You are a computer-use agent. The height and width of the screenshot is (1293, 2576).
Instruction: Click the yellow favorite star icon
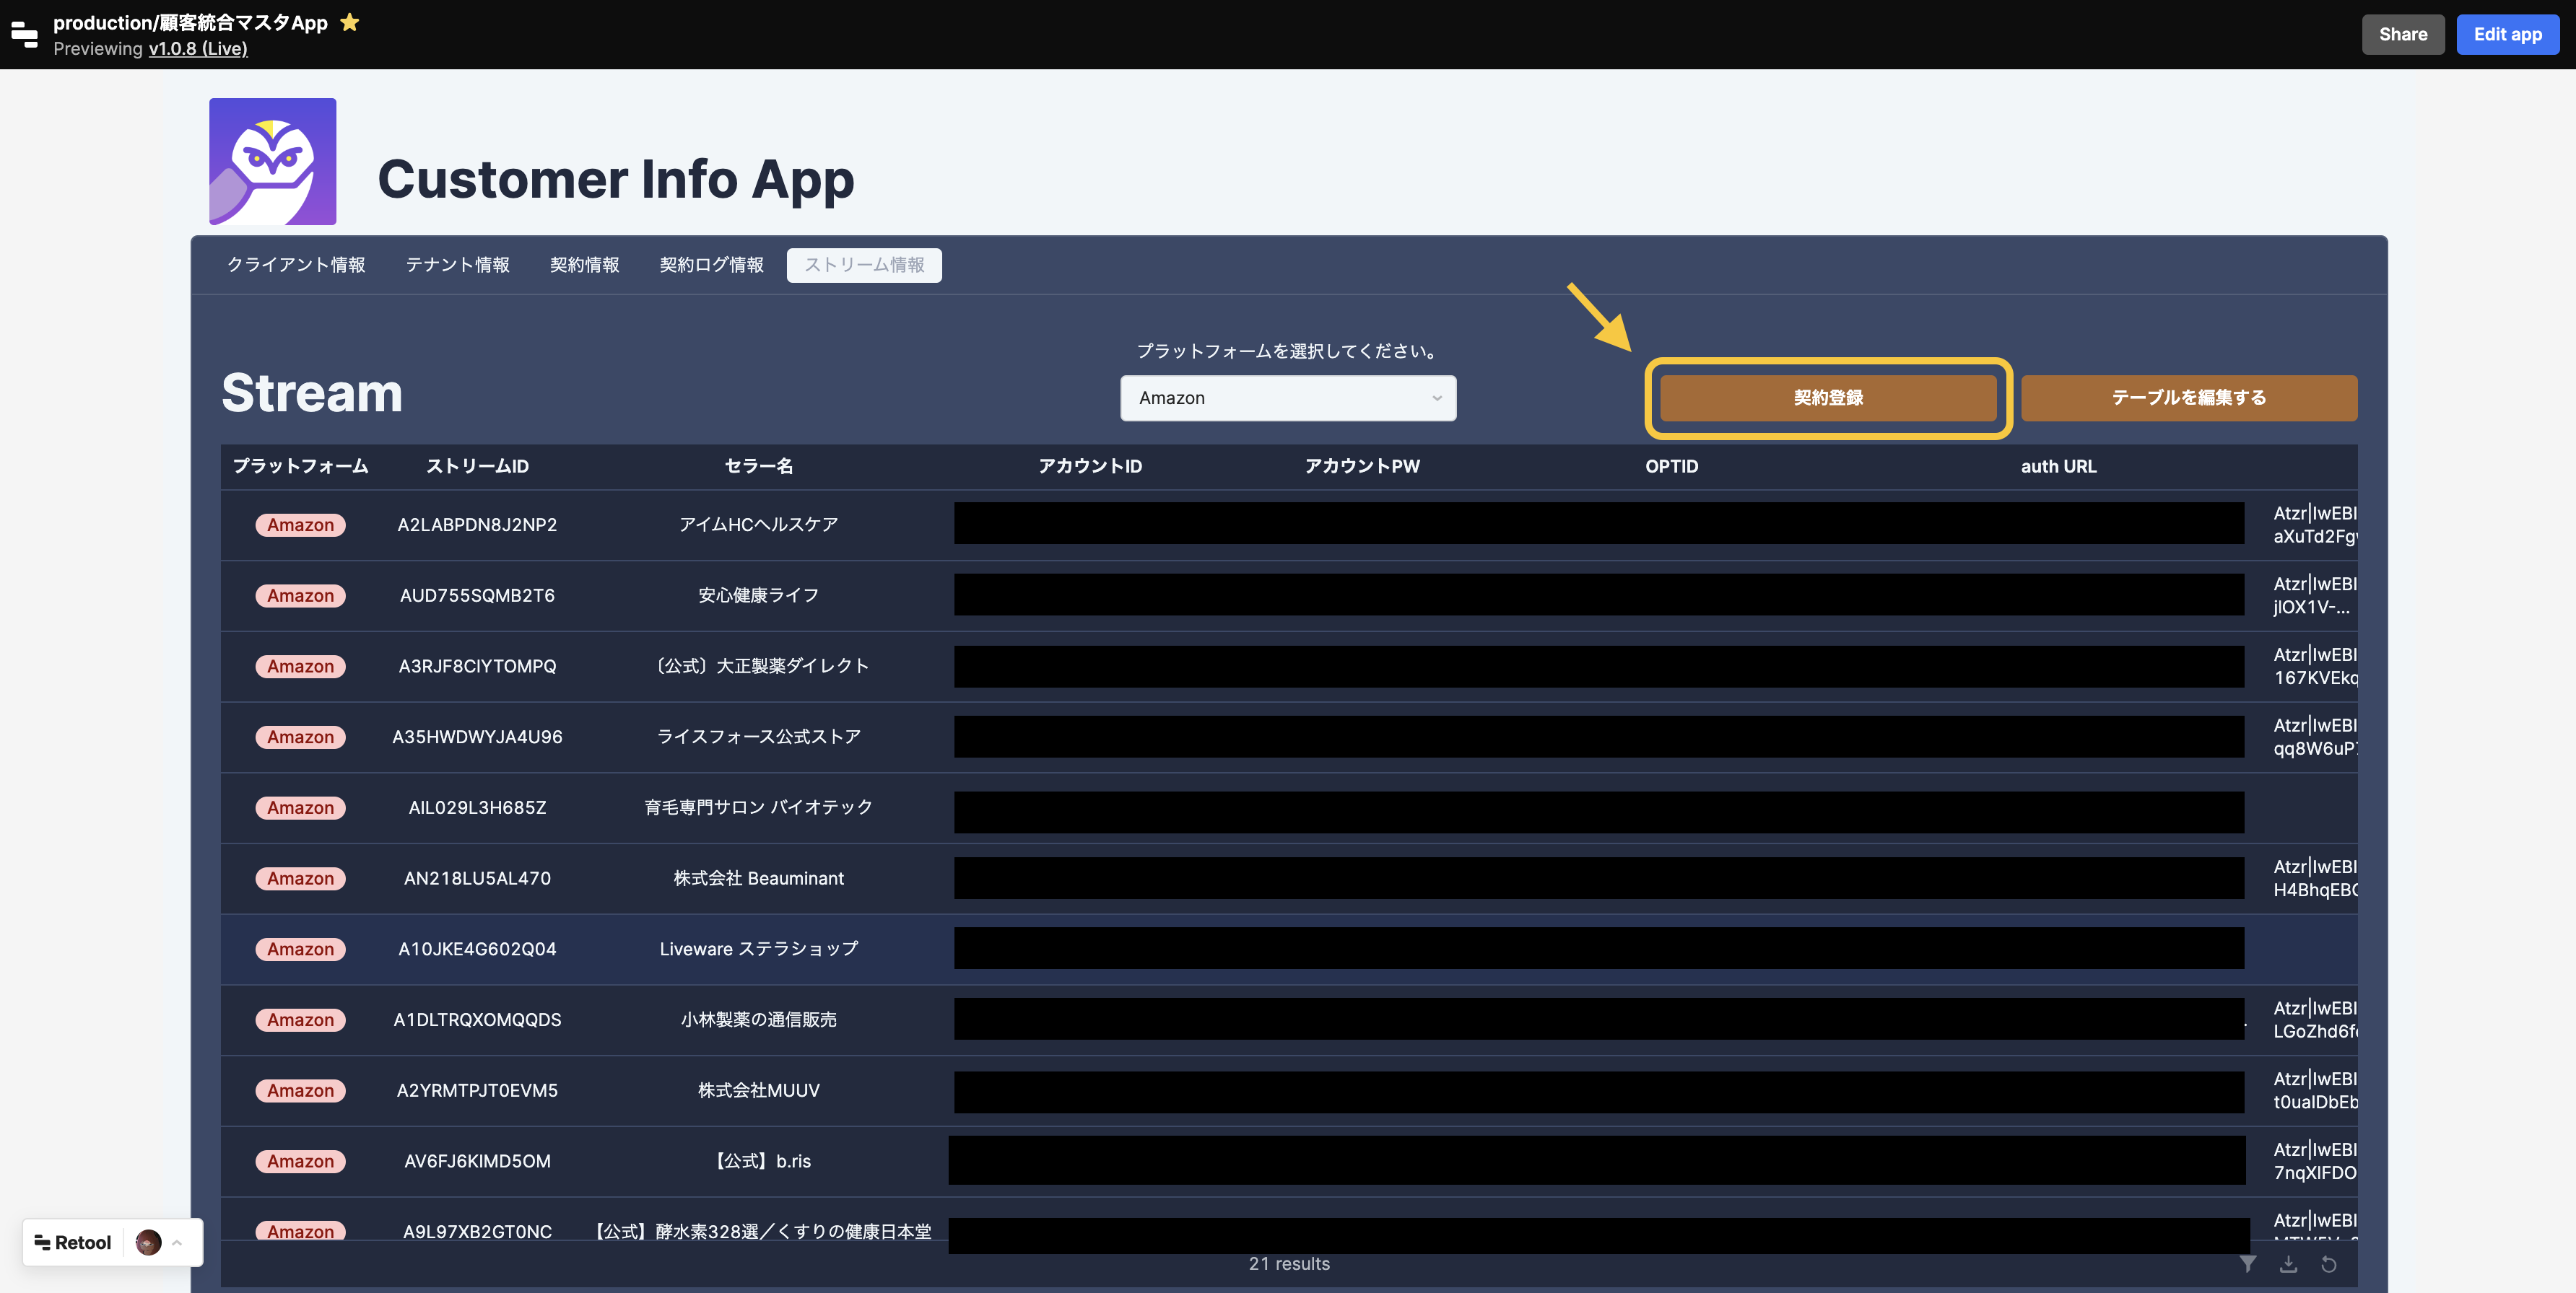[x=349, y=22]
